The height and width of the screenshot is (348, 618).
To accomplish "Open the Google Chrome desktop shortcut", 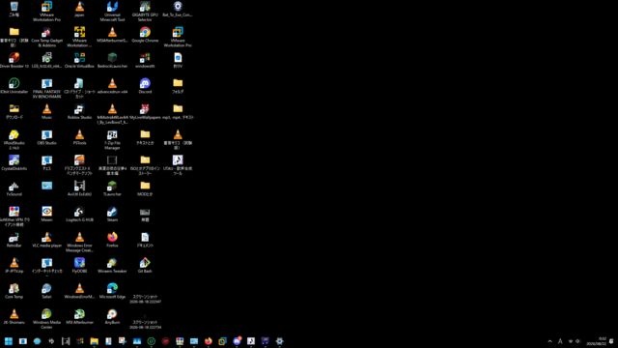I will tap(145, 35).
